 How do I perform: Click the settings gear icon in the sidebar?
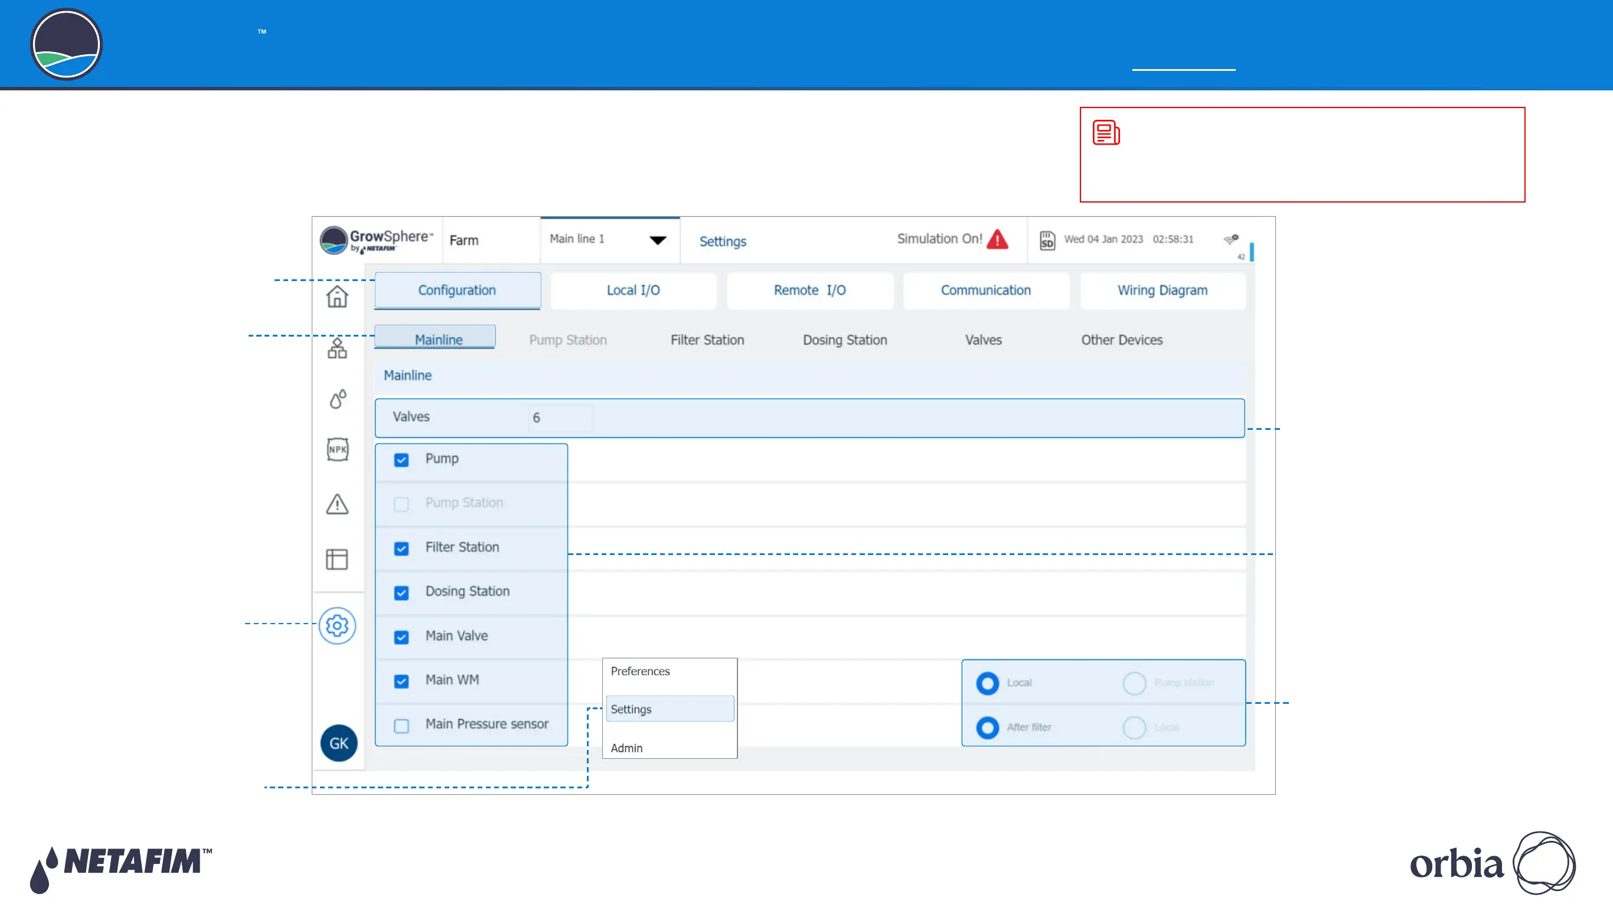point(338,625)
